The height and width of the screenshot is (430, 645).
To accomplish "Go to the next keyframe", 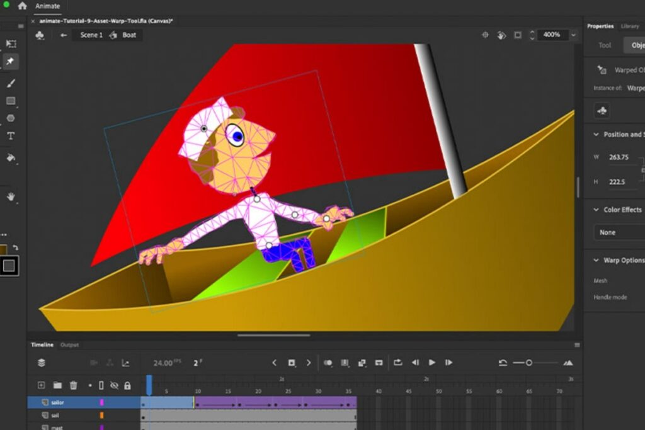I will pos(309,363).
